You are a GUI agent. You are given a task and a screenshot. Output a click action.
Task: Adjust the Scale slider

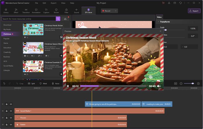click(x=165, y=30)
